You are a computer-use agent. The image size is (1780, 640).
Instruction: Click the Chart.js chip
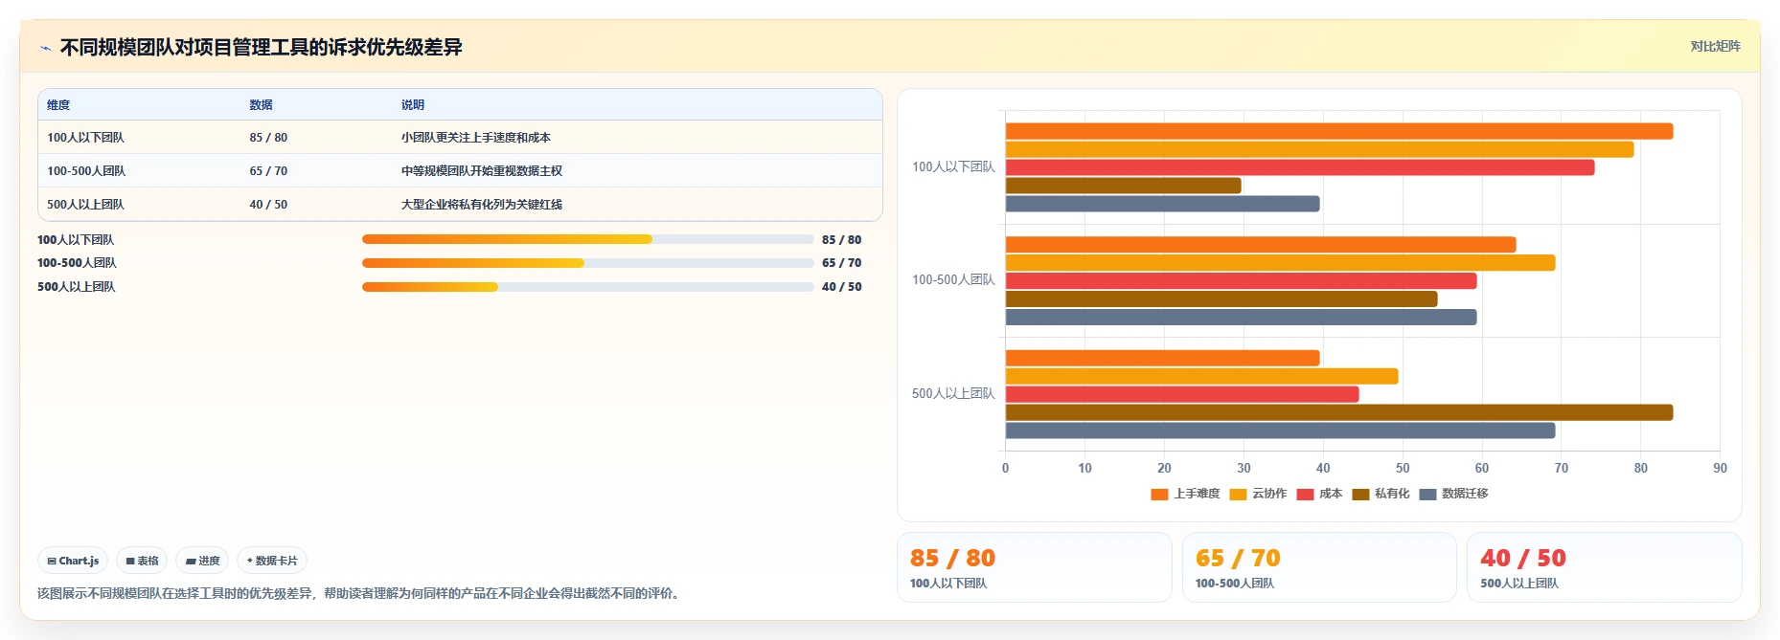tap(73, 561)
